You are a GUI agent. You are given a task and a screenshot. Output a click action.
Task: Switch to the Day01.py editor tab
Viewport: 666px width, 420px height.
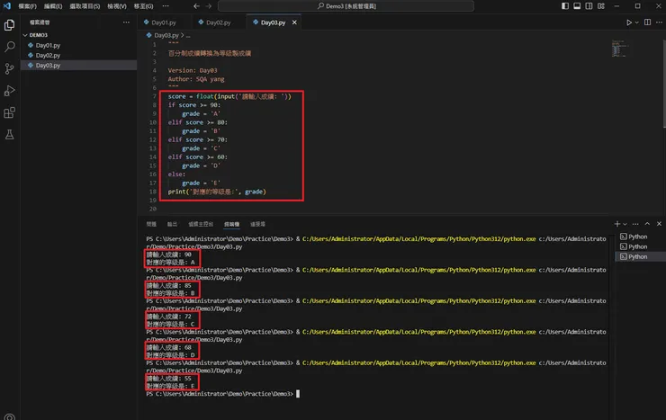point(164,22)
